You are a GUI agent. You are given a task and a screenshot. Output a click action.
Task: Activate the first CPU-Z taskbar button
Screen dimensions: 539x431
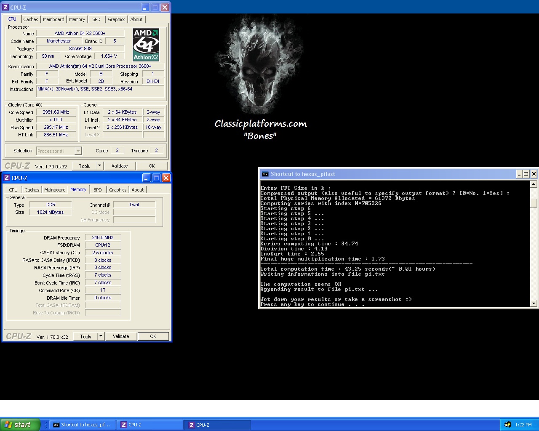tap(150, 425)
